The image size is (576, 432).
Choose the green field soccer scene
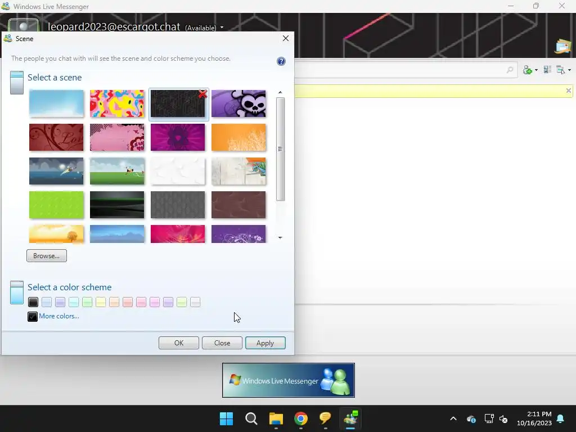point(117,171)
